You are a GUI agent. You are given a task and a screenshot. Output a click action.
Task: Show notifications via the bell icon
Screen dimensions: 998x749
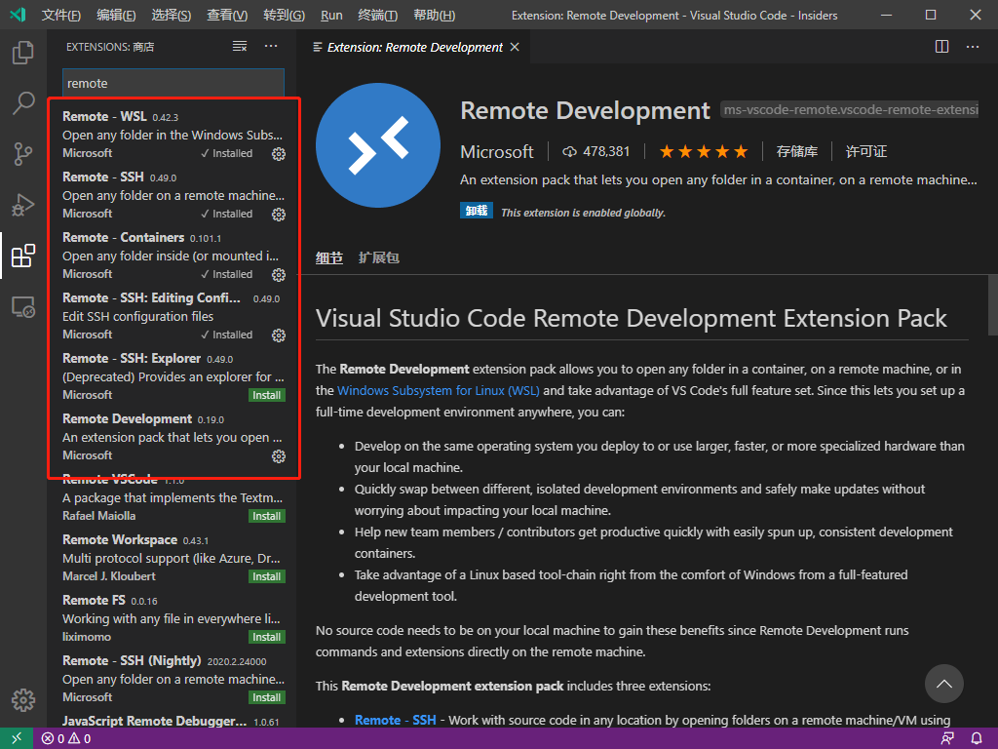[977, 738]
